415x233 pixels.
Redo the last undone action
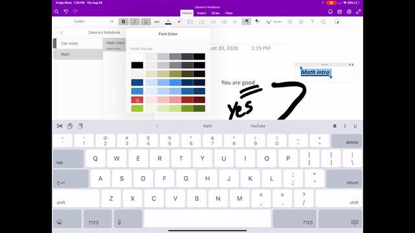pyautogui.click(x=75, y=12)
